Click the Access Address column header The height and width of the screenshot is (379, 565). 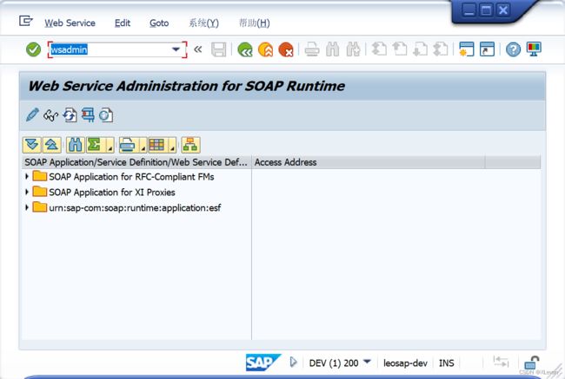[368, 162]
